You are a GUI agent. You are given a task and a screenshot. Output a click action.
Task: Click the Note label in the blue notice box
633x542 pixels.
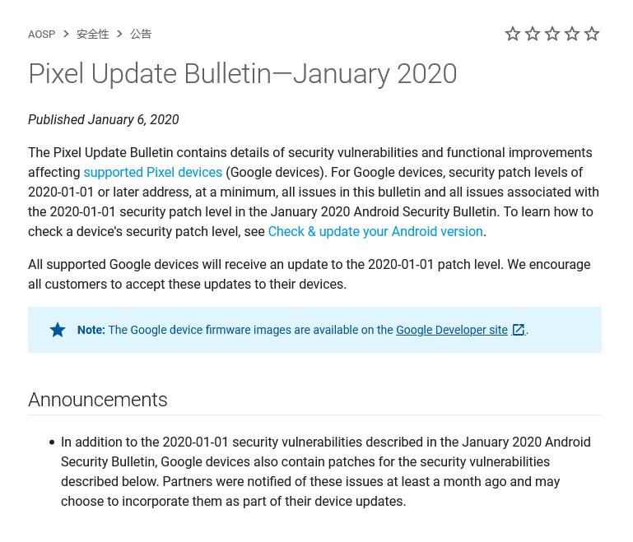coord(91,330)
